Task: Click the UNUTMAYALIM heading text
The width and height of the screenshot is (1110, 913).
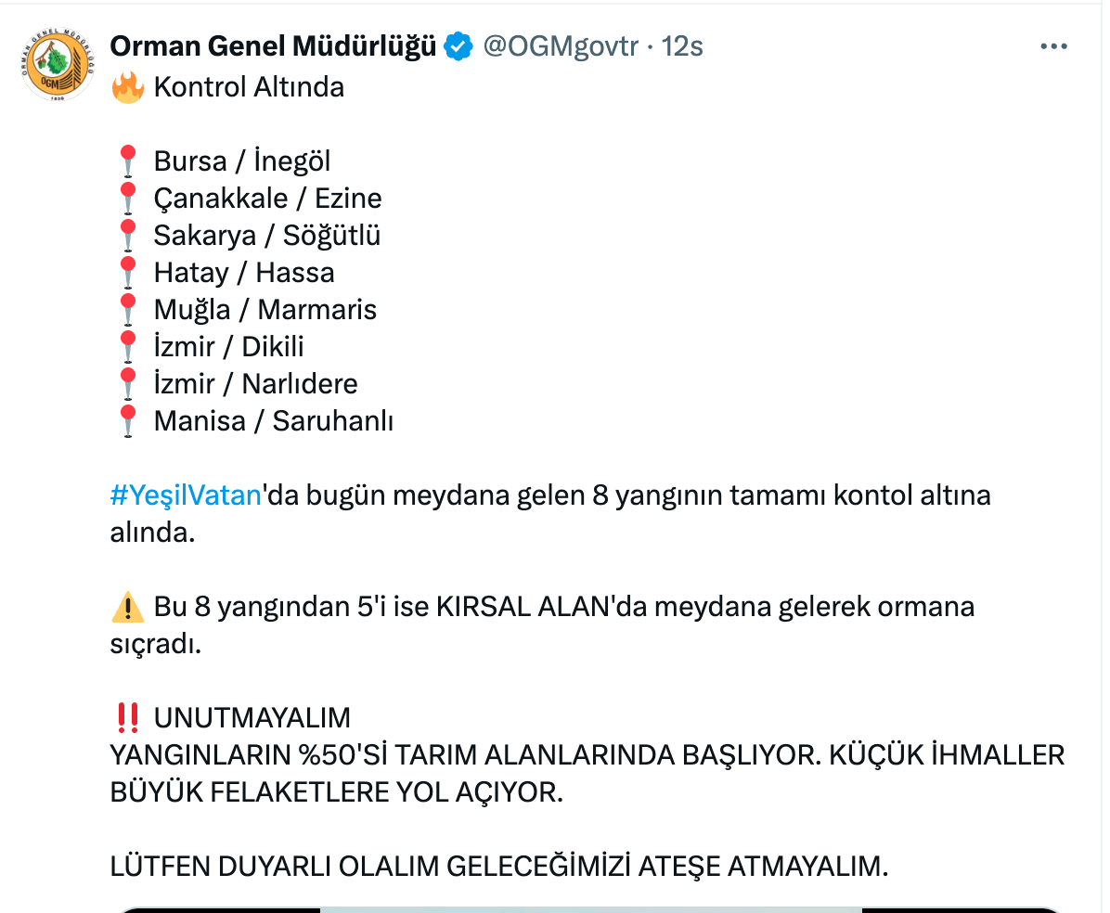Action: click(x=252, y=717)
